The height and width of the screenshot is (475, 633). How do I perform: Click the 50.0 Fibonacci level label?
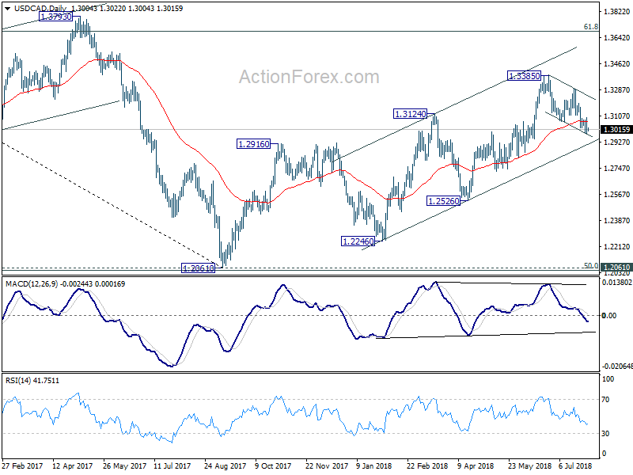tap(590, 254)
